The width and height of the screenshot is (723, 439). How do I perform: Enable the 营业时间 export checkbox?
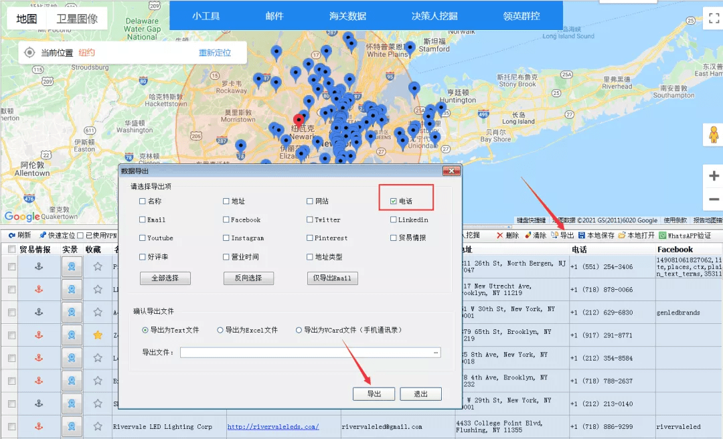pos(226,257)
